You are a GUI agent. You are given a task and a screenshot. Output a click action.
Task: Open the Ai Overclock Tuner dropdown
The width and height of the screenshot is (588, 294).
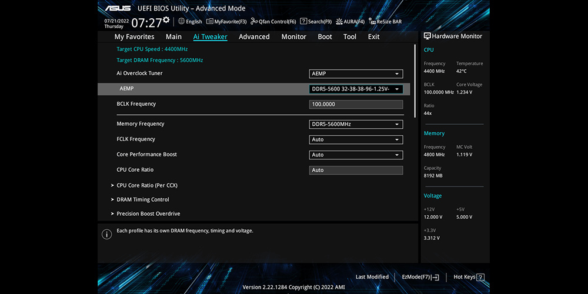(356, 74)
